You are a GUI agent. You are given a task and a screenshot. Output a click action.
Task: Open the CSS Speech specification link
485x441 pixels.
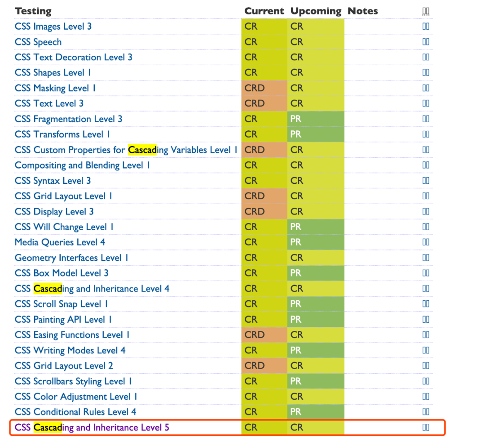38,42
